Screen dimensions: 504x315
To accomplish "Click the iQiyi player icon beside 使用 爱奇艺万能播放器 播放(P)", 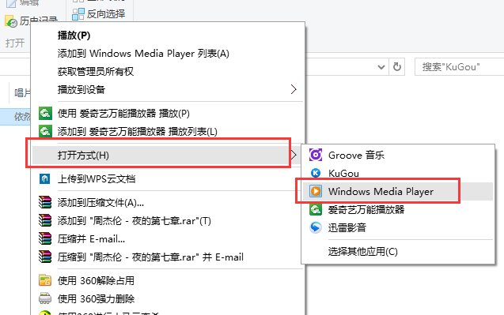I will pos(45,113).
